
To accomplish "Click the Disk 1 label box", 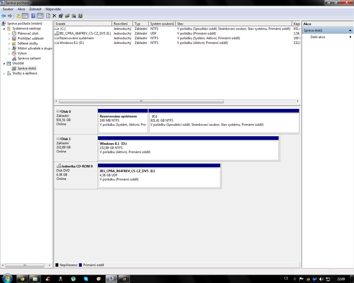I will [76, 148].
